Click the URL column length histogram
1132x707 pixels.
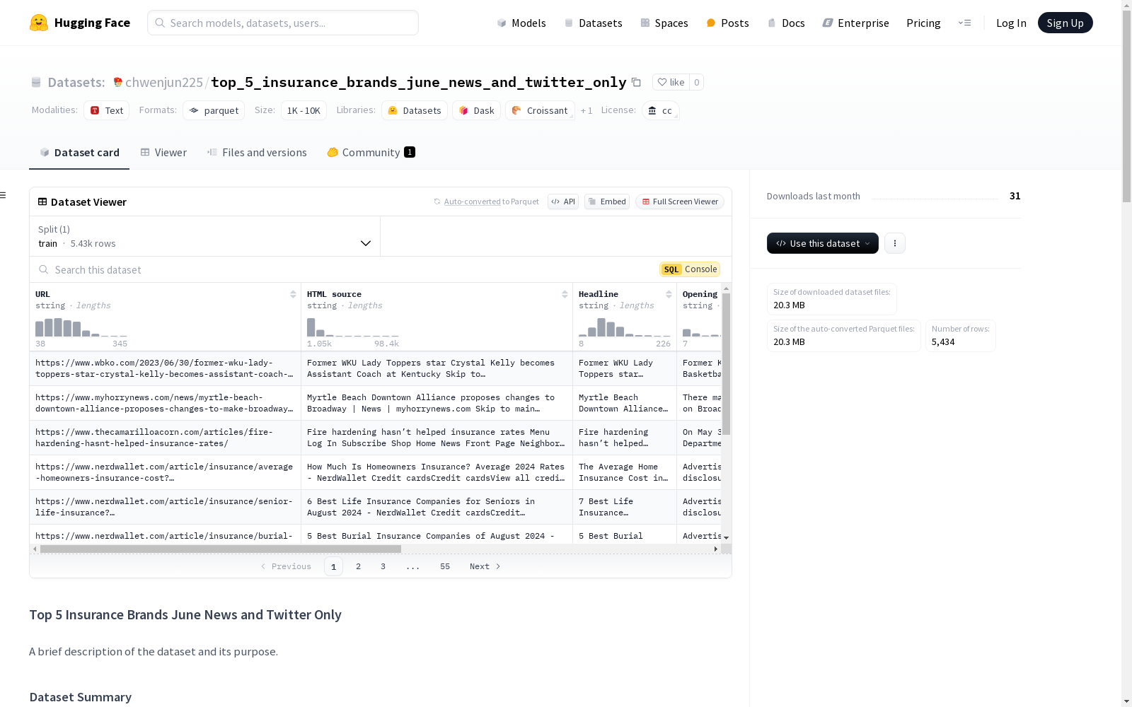pyautogui.click(x=81, y=327)
